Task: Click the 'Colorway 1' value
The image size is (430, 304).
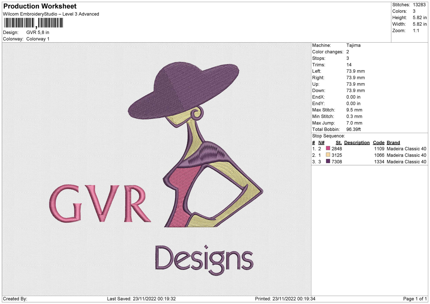Action: [38, 39]
